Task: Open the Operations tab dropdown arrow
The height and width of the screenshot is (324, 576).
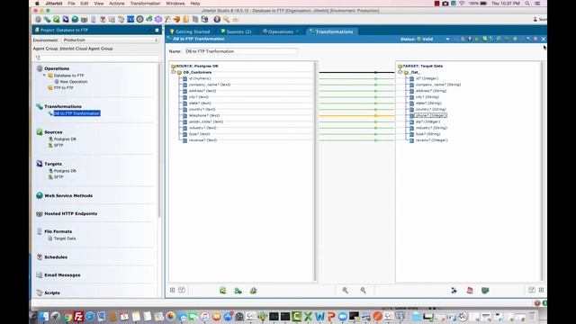Action: coord(297,31)
